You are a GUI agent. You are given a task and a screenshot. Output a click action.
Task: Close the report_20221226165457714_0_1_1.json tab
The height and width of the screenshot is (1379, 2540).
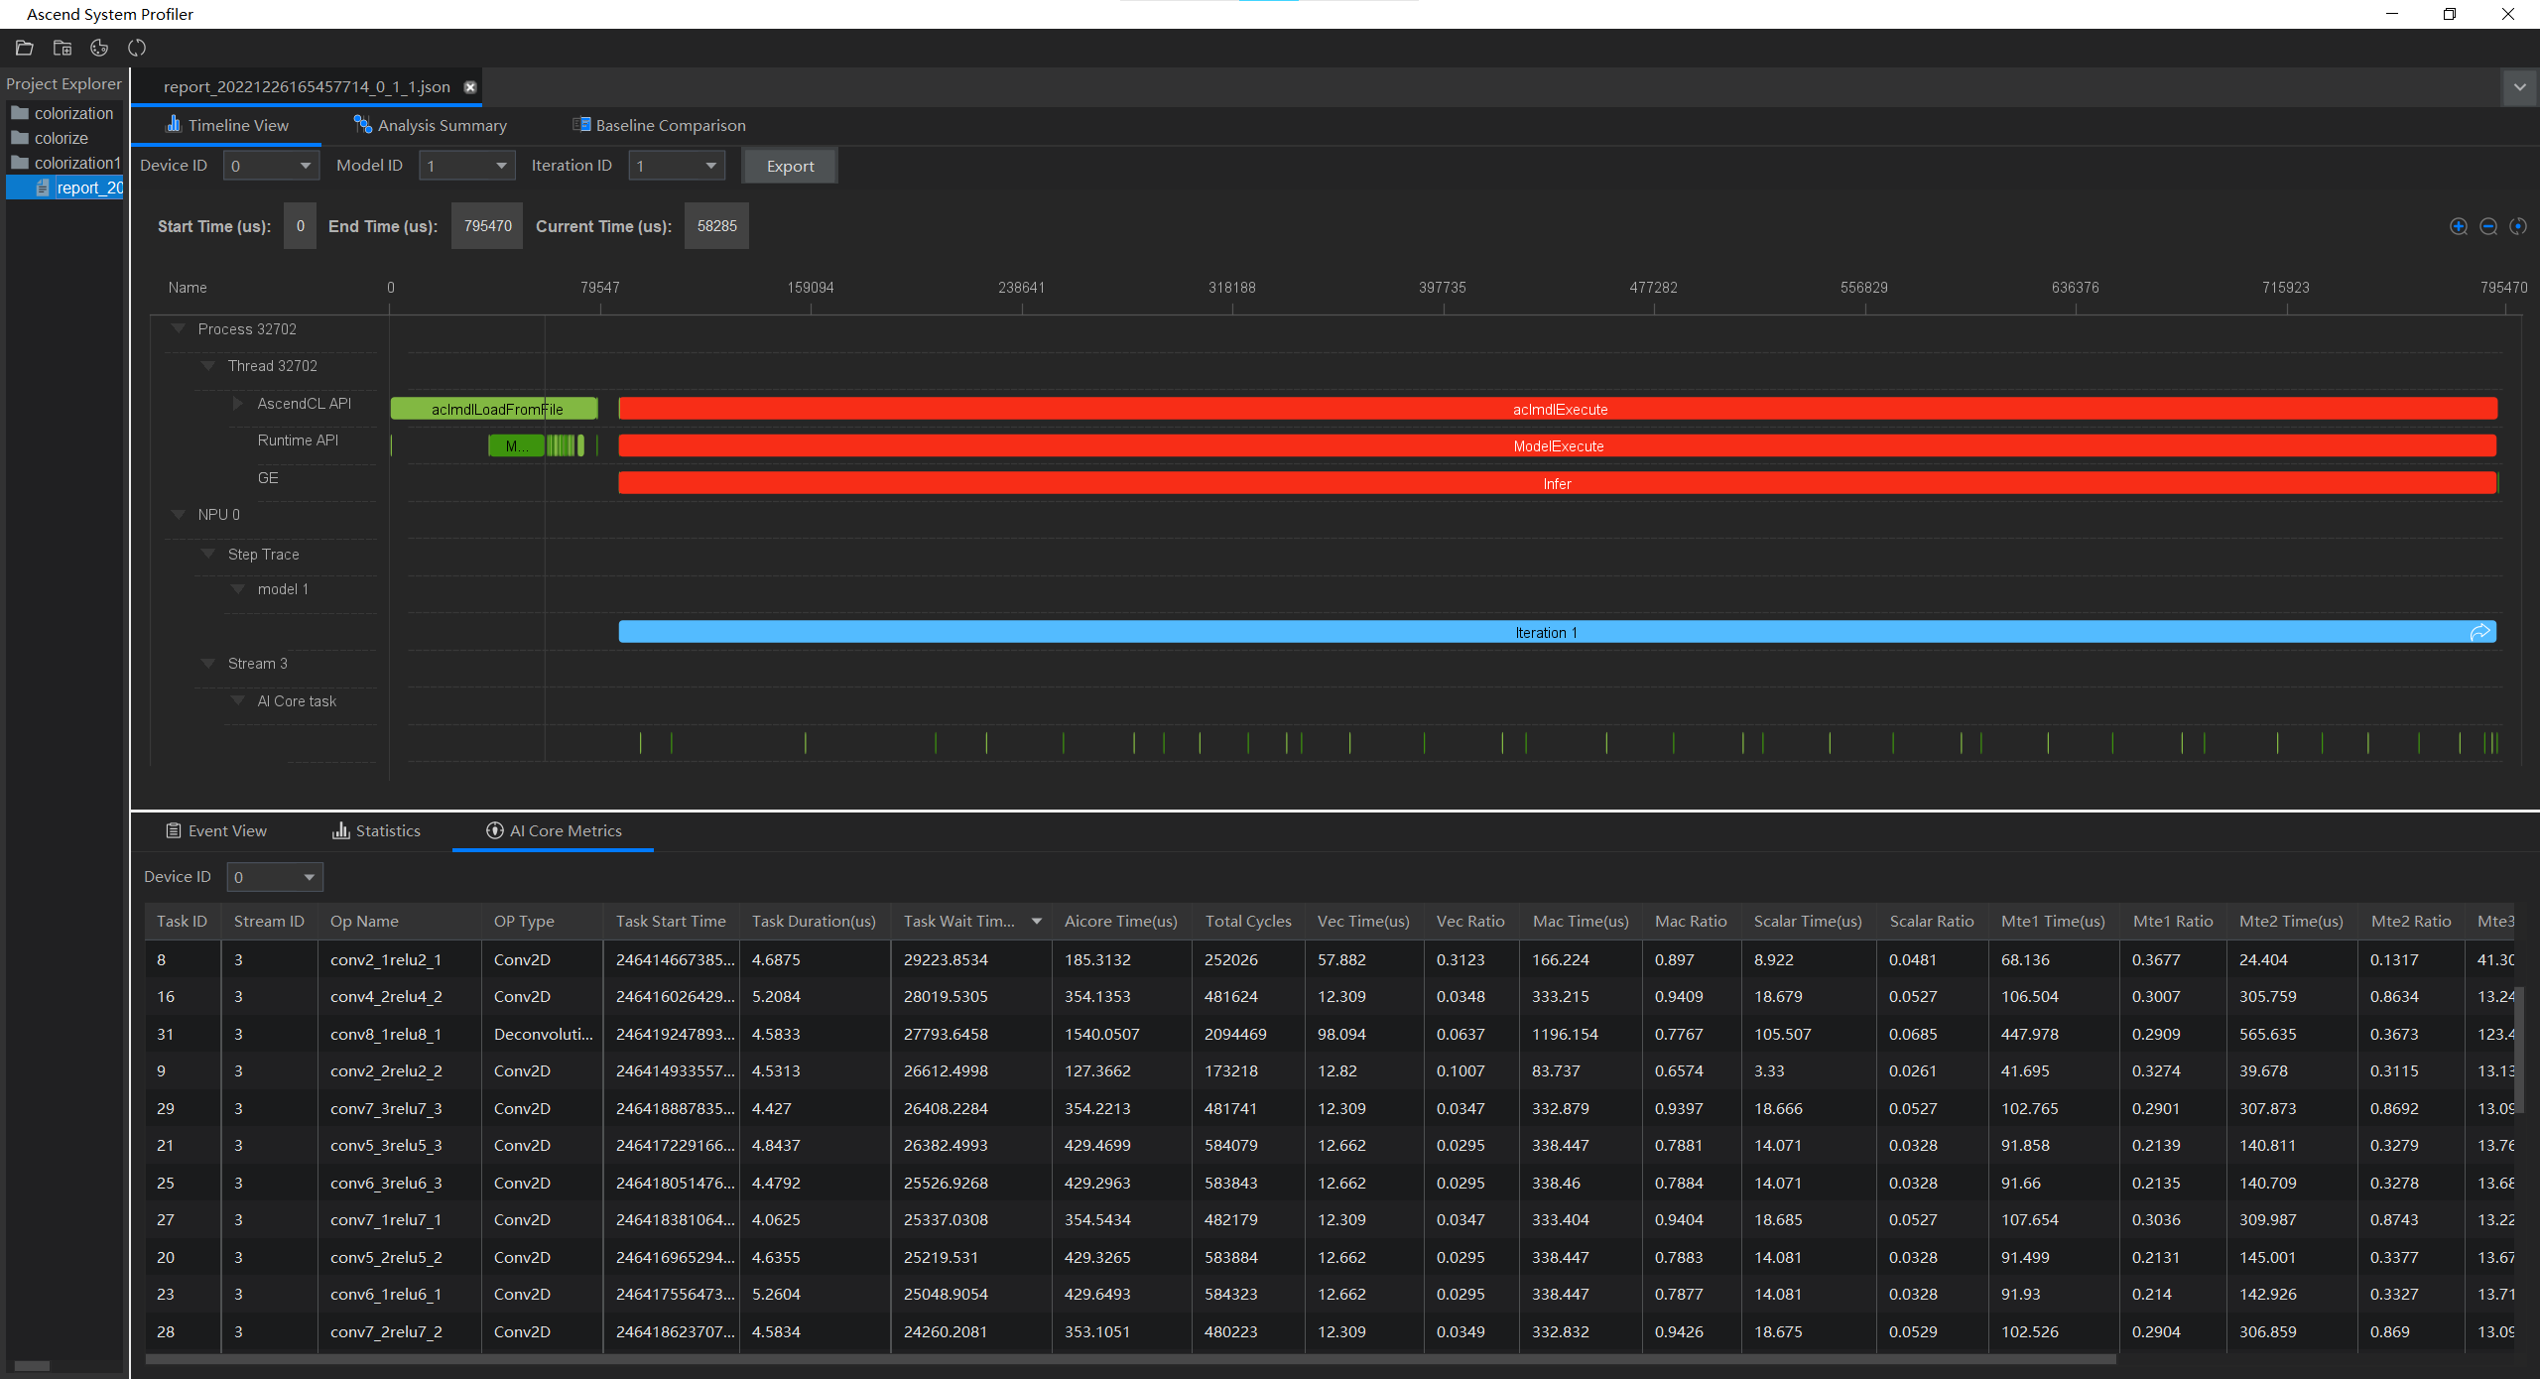click(x=470, y=87)
